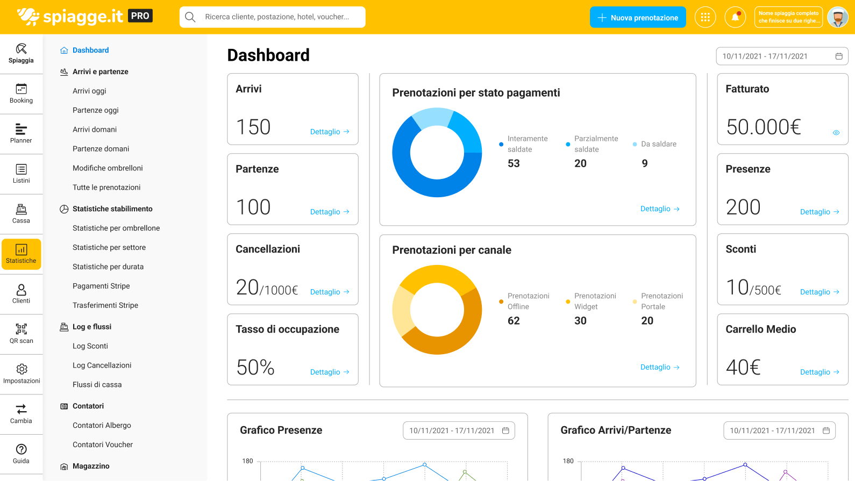855x481 pixels.
Task: Open Modifiche ombrelloni
Action: [108, 169]
